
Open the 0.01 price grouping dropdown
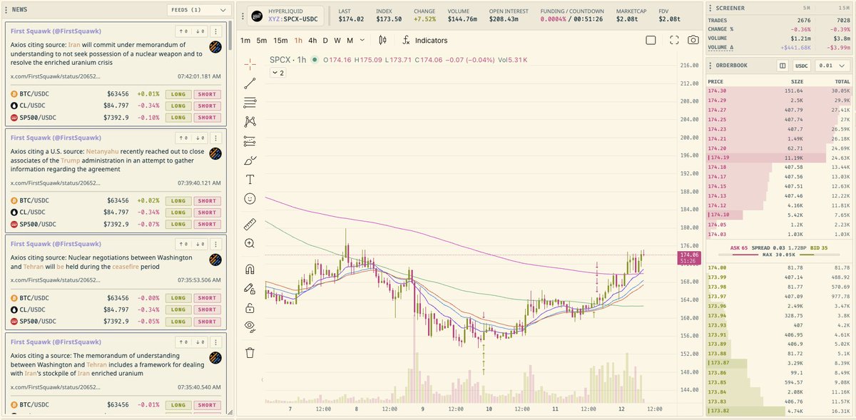pyautogui.click(x=833, y=66)
